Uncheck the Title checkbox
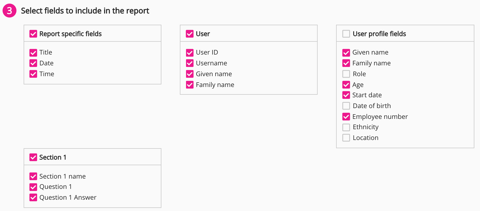The height and width of the screenshot is (211, 480). pyautogui.click(x=33, y=52)
